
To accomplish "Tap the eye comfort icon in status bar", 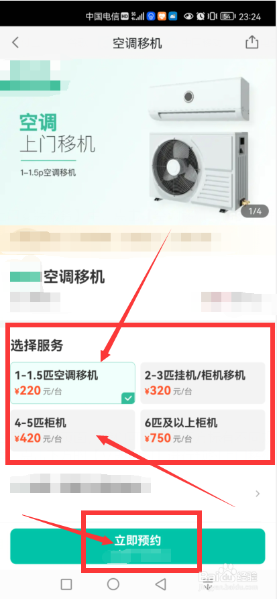I will (188, 16).
